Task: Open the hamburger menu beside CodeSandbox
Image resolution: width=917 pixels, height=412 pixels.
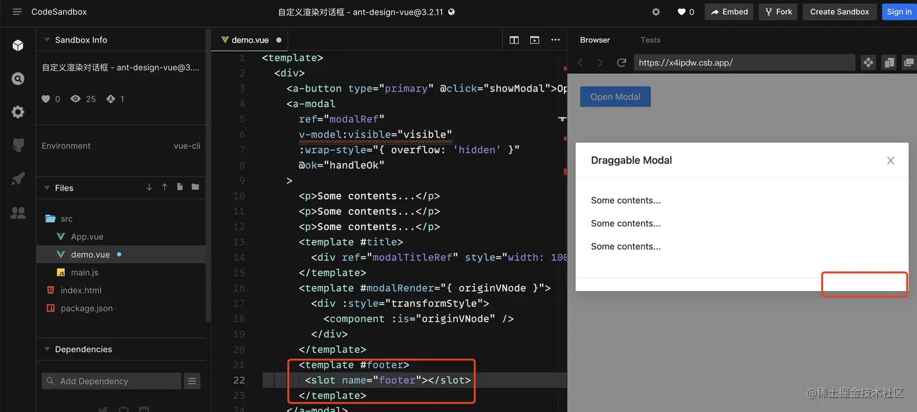Action: coord(17,12)
